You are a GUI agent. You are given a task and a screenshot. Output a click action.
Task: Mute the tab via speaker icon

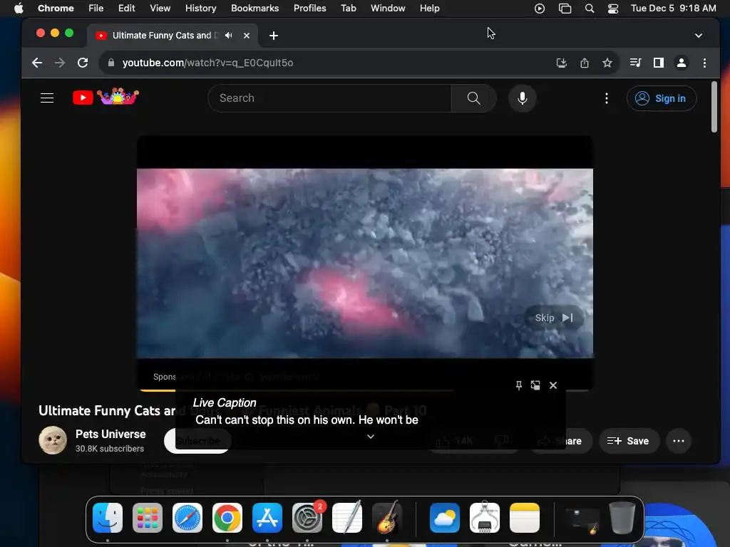(x=229, y=36)
